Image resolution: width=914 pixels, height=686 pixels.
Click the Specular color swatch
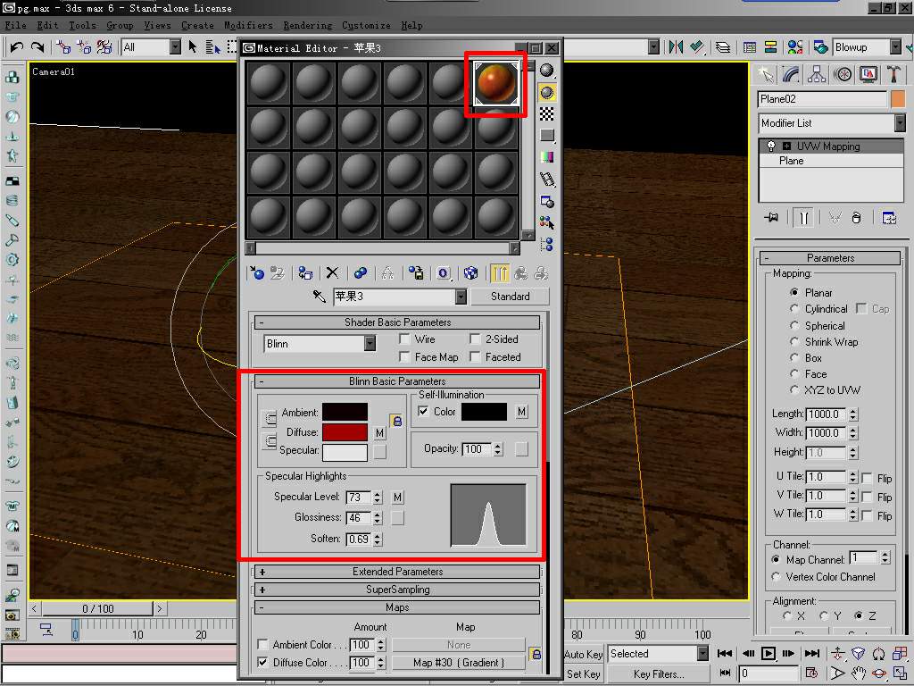345,452
